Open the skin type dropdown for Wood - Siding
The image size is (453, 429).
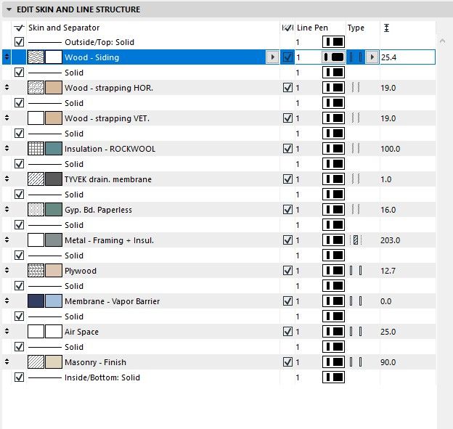tap(372, 57)
